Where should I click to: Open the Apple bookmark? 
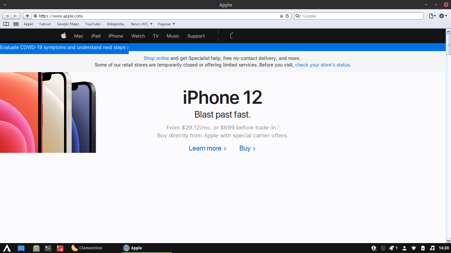click(x=28, y=24)
